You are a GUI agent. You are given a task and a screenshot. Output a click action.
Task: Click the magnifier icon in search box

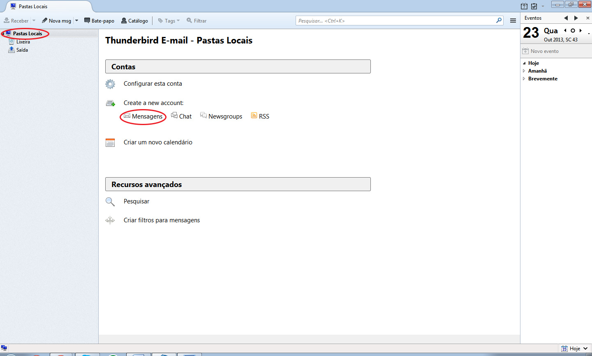(x=499, y=20)
